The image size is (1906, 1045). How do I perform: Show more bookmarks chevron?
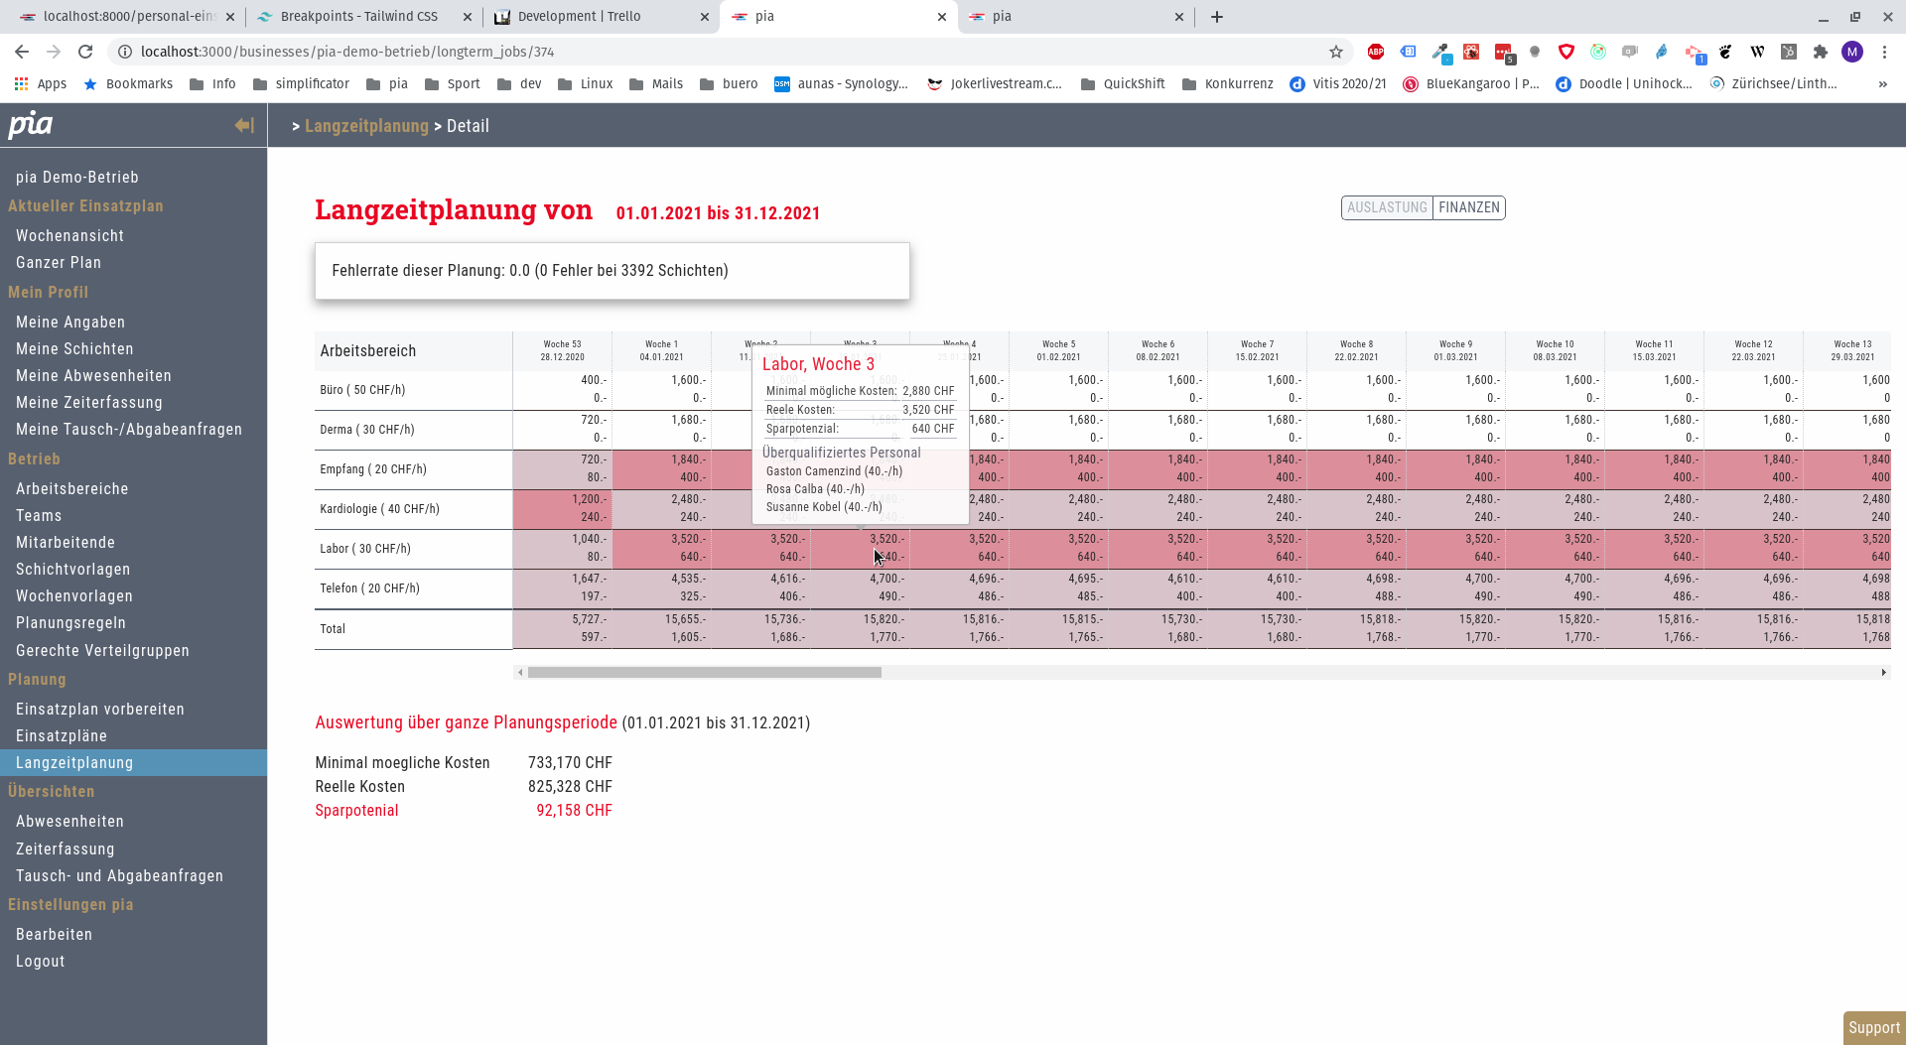pyautogui.click(x=1883, y=84)
